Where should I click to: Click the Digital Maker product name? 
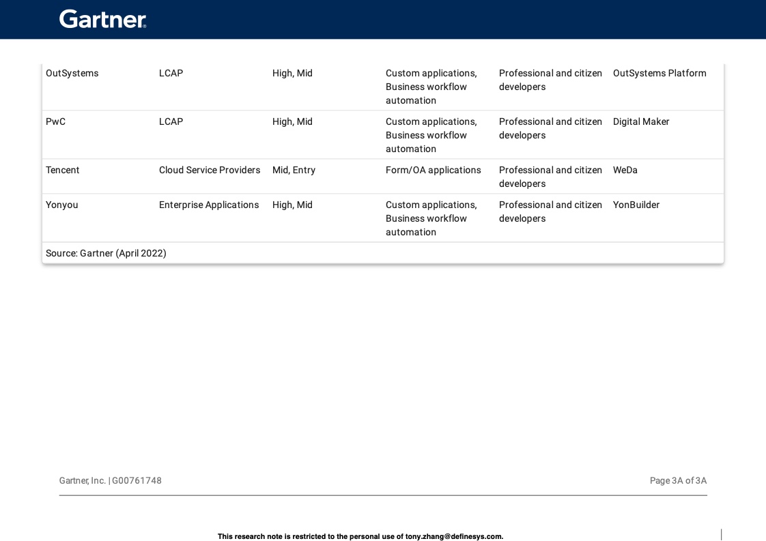coord(640,121)
